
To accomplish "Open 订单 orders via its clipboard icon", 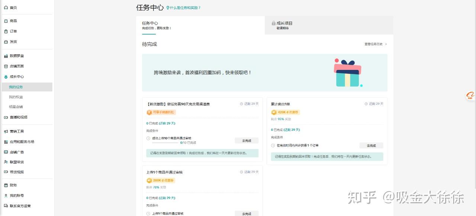I will [x=6, y=32].
